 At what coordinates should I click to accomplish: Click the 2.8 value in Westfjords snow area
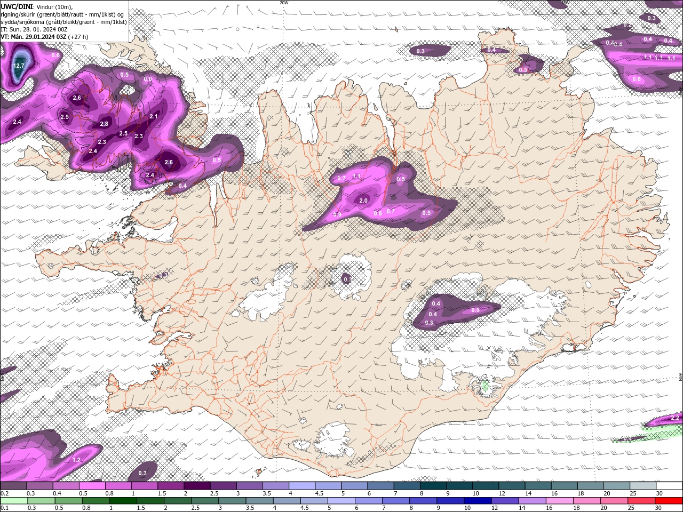pyautogui.click(x=104, y=124)
